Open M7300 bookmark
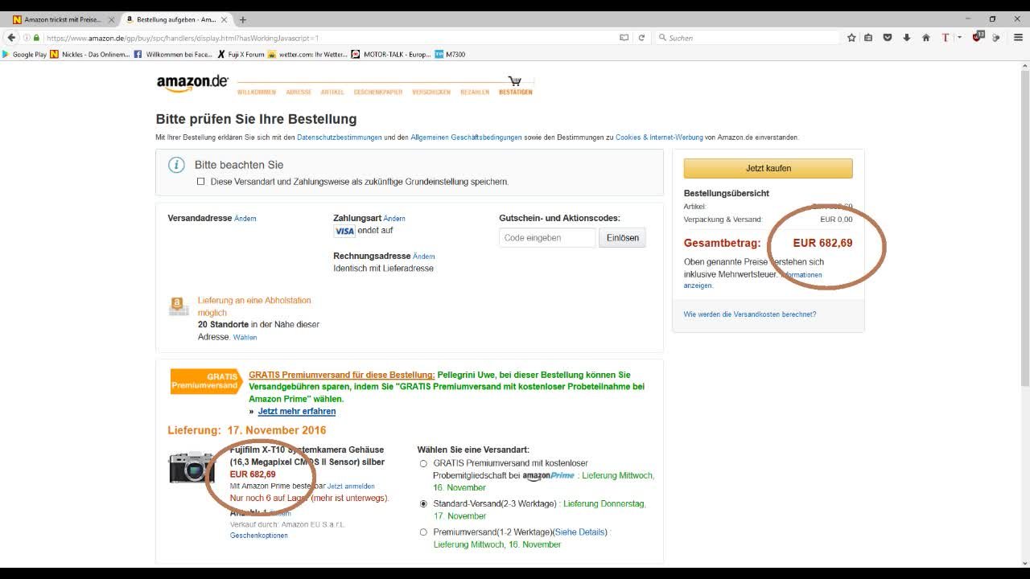 tap(450, 55)
